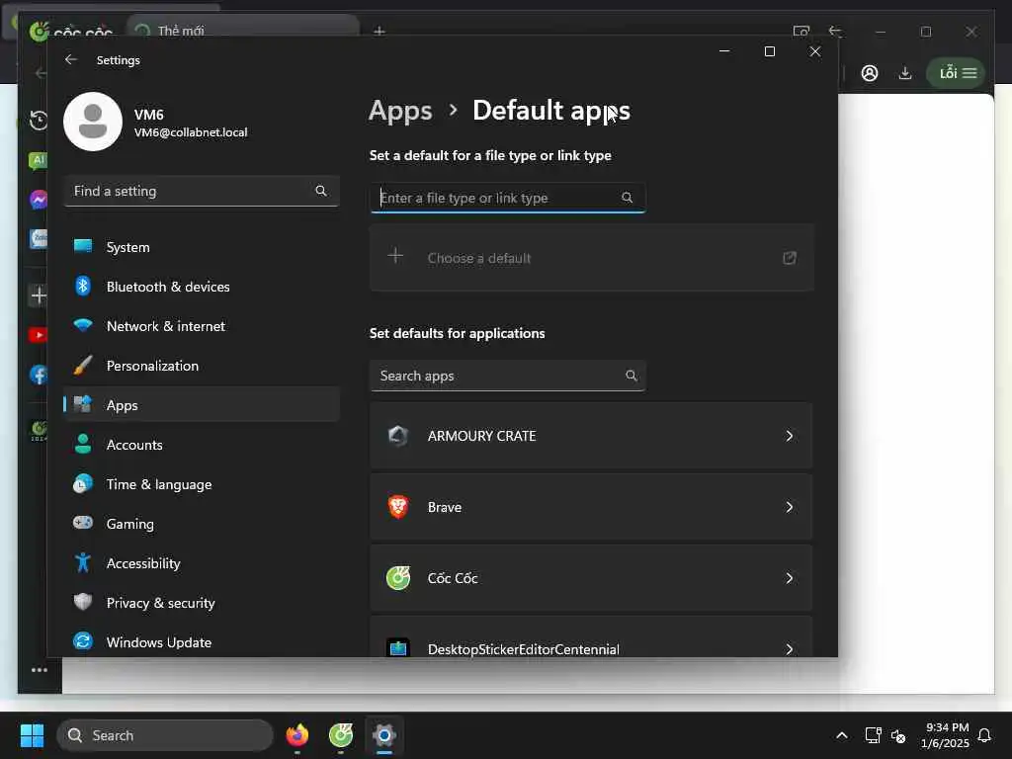Image resolution: width=1012 pixels, height=759 pixels.
Task: Click the magnifier in Search apps field
Action: click(631, 376)
